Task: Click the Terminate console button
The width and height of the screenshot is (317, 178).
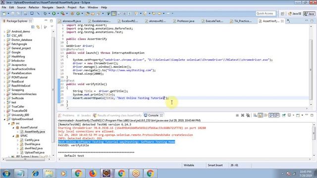Action: [x=237, y=115]
